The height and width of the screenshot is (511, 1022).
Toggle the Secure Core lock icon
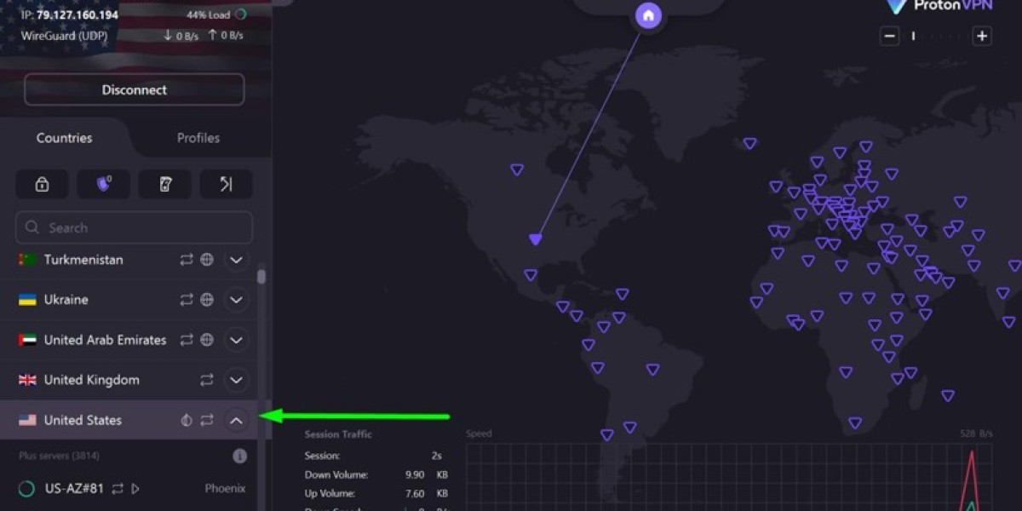point(42,184)
